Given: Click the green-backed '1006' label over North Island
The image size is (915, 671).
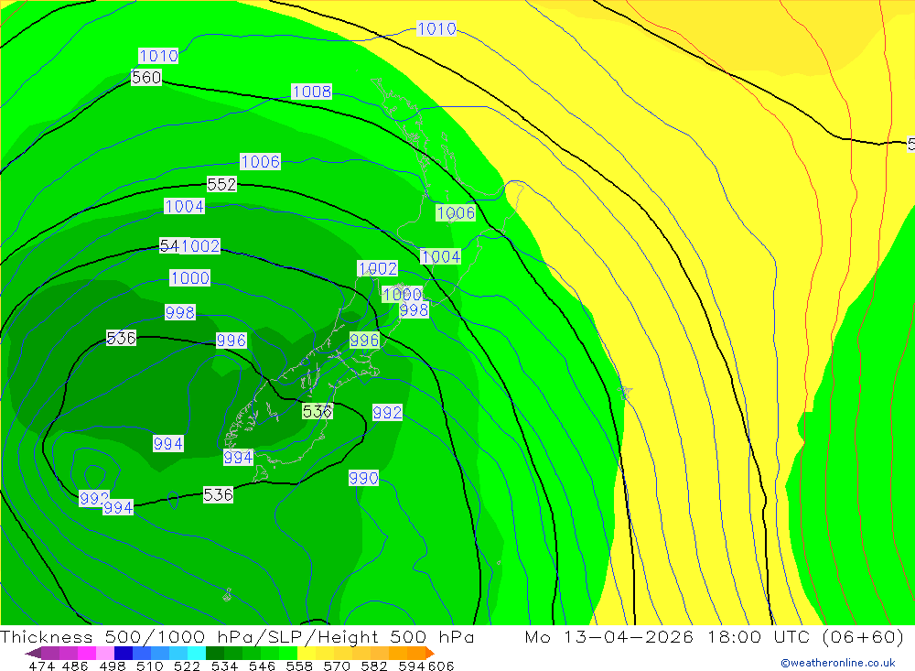Looking at the screenshot, I should click(x=456, y=212).
